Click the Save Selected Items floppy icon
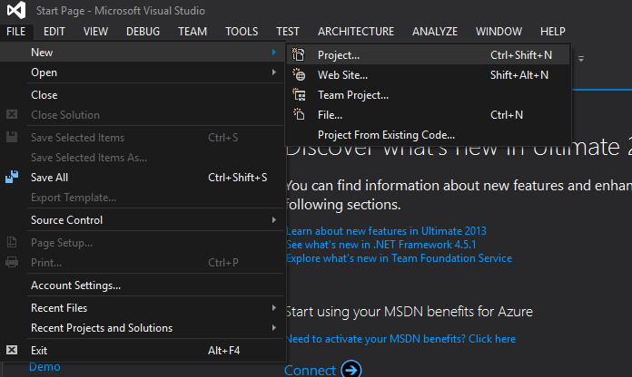Screen dimensions: 632x377 click(12, 137)
